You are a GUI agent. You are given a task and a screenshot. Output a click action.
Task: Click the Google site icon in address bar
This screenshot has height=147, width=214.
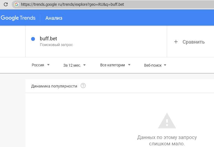tap(17, 4)
